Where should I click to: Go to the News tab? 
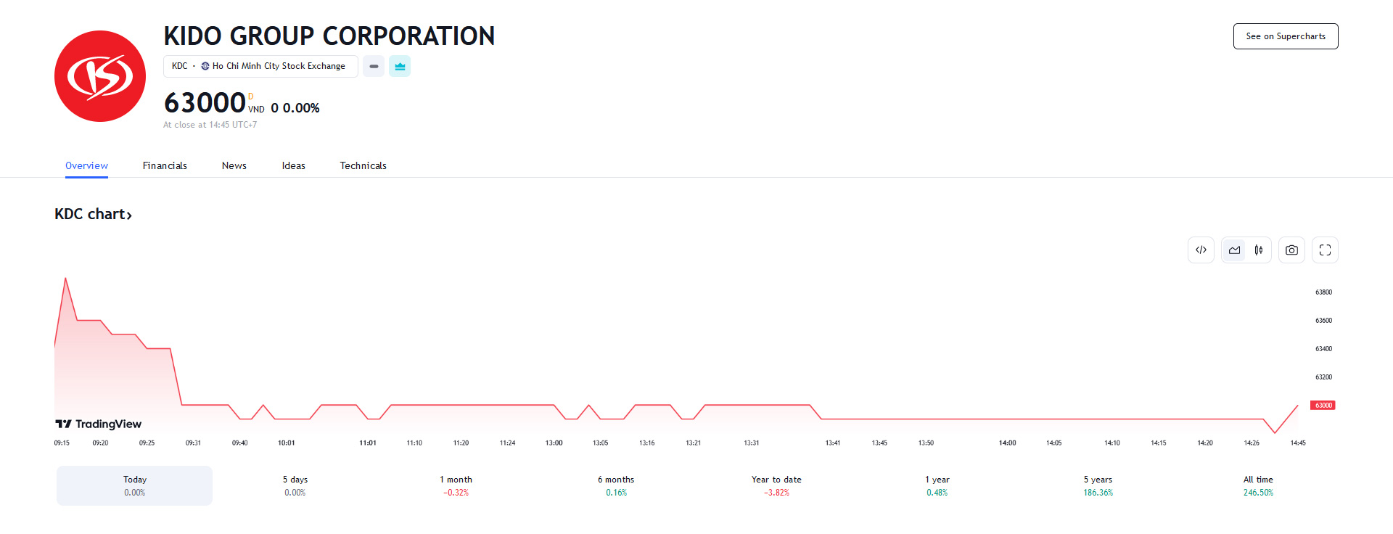pos(234,165)
